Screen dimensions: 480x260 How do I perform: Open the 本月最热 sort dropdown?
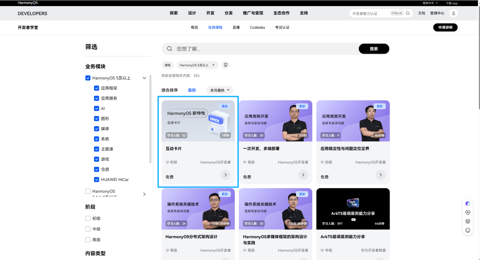pyautogui.click(x=220, y=90)
